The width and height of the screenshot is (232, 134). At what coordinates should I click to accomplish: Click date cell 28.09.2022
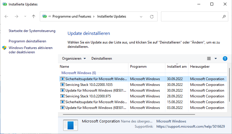pos(175,96)
